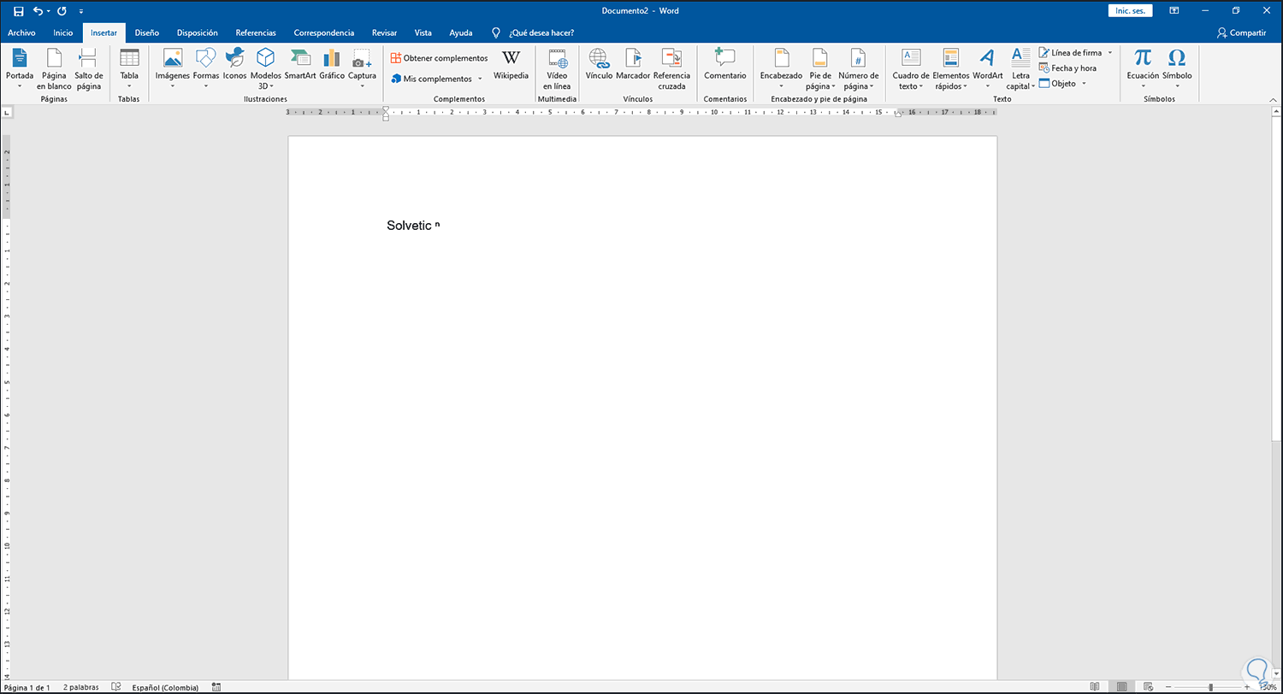
Task: Switch to the Correspondencia tab
Action: click(324, 32)
